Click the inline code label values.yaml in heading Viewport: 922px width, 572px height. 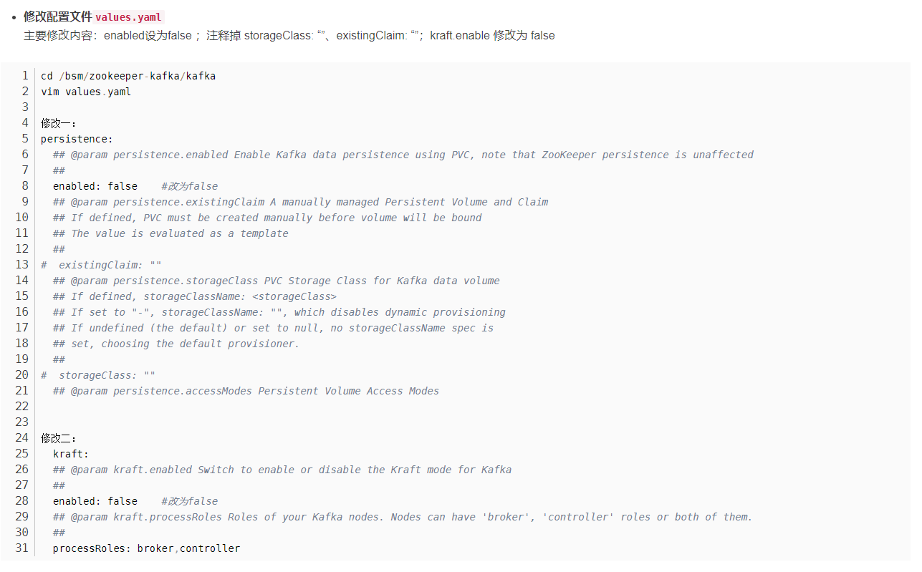(x=129, y=17)
